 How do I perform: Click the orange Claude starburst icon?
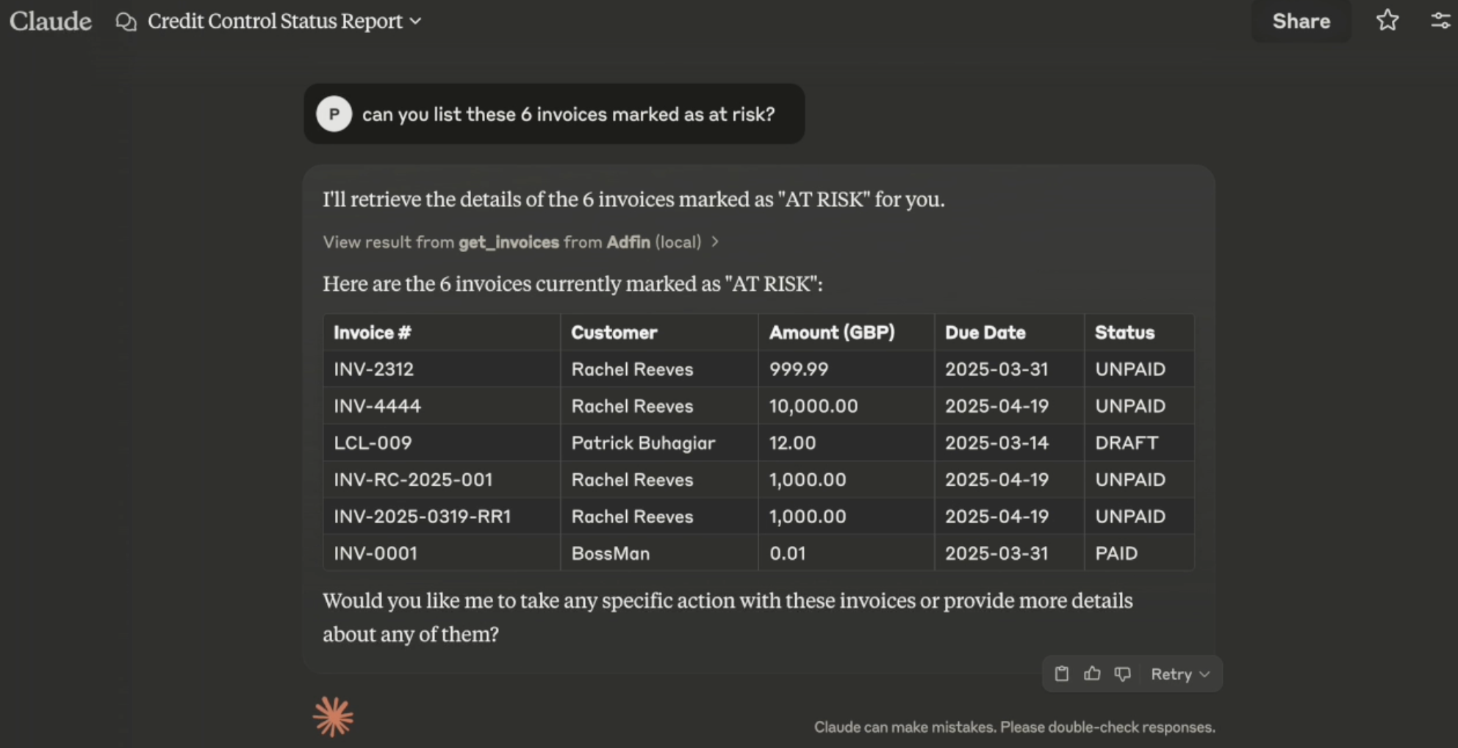point(333,716)
